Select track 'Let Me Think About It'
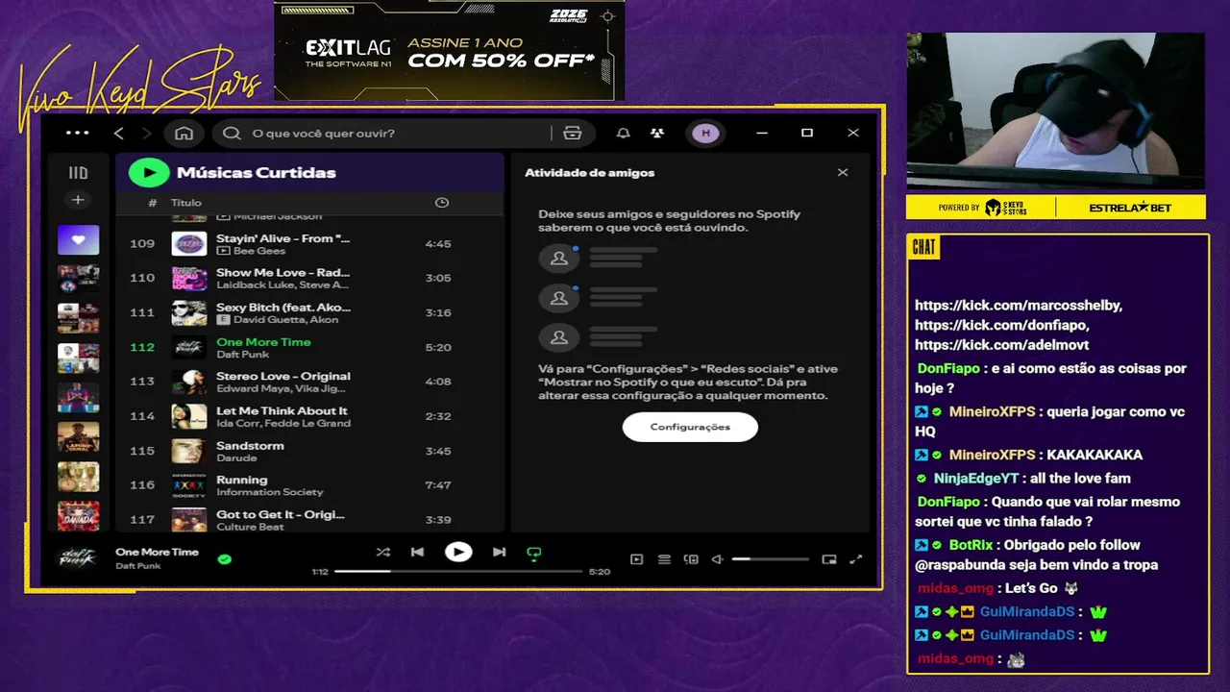Image resolution: width=1230 pixels, height=692 pixels. pyautogui.click(x=310, y=416)
